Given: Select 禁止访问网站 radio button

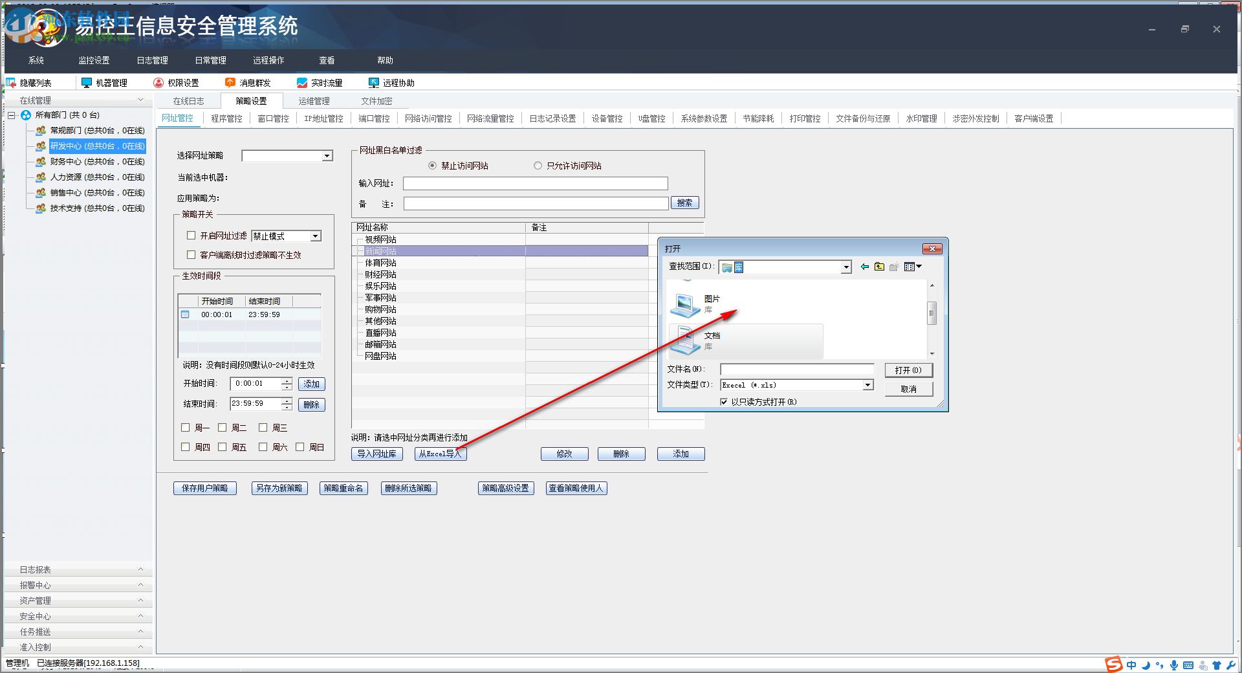Looking at the screenshot, I should [433, 166].
